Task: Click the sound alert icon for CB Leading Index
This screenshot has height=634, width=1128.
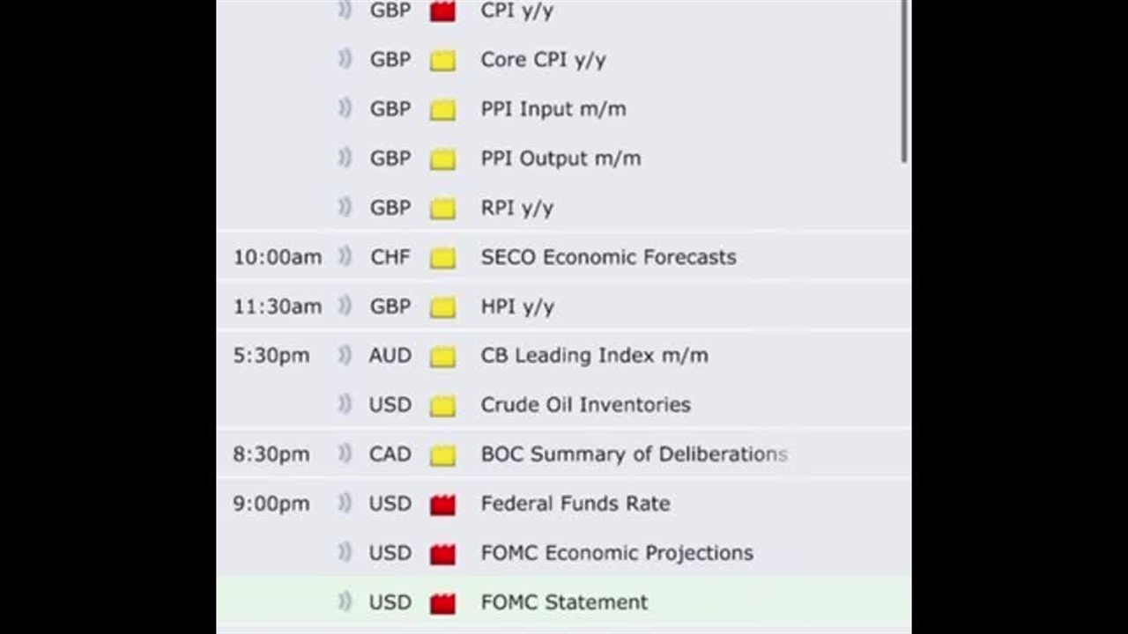Action: [345, 356]
